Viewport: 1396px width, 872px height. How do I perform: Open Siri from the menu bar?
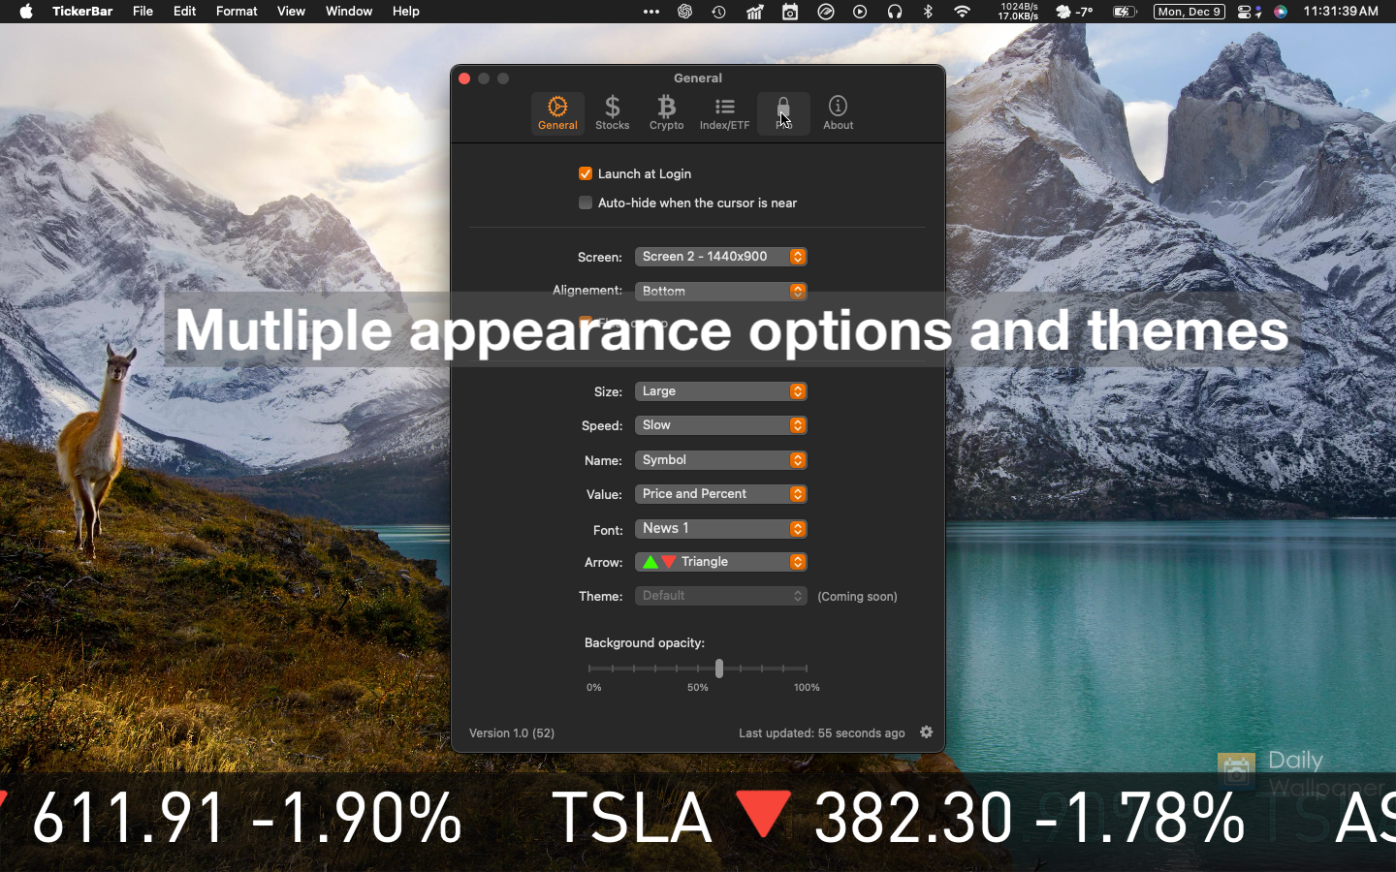pos(1281,12)
